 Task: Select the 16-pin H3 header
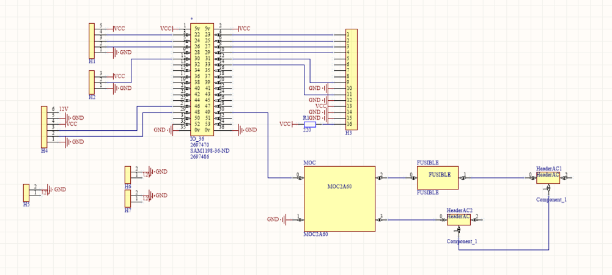[352, 79]
